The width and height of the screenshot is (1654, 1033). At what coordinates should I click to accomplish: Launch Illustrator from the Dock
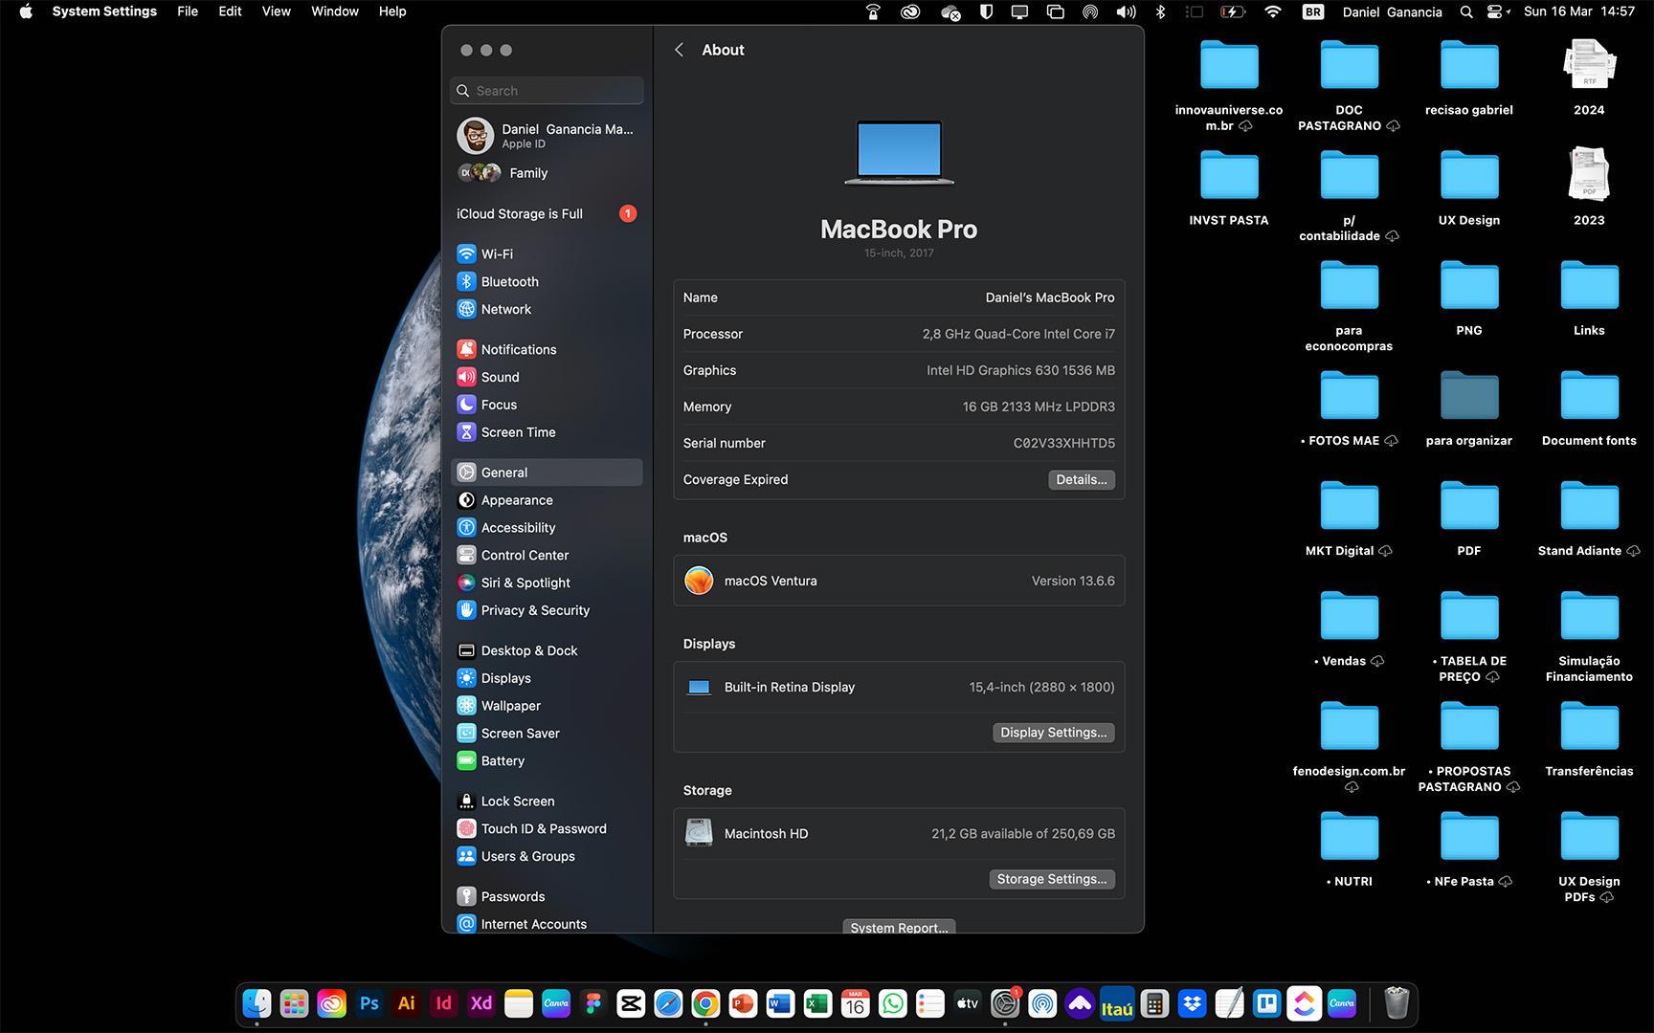[x=407, y=1003]
